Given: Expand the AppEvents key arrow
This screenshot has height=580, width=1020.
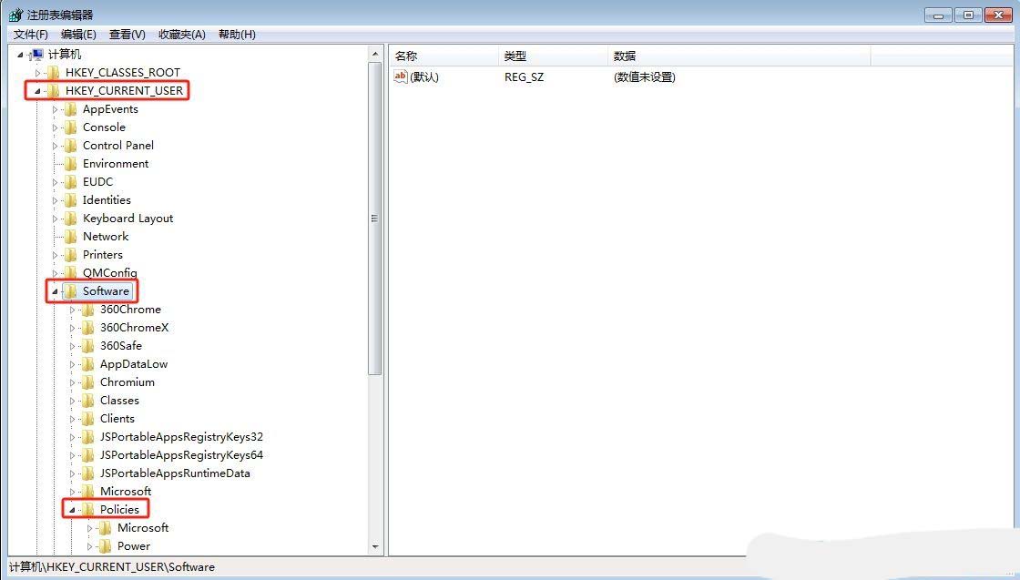Looking at the screenshot, I should pyautogui.click(x=55, y=109).
